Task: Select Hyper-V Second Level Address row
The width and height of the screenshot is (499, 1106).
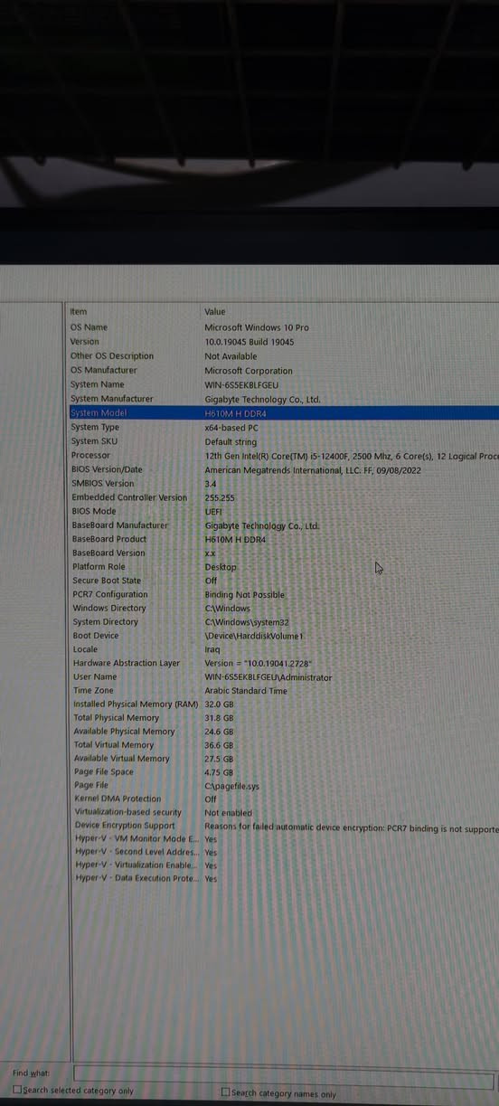Action: click(283, 852)
